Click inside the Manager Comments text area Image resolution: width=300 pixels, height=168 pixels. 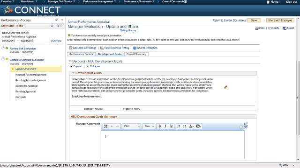172,144
